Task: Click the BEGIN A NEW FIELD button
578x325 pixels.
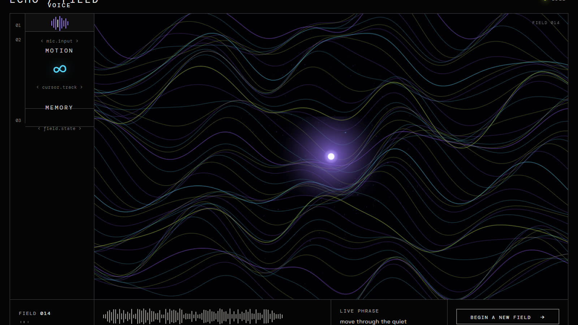Action: tap(508, 317)
